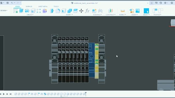Expand the CREATE menu
The width and height of the screenshot is (175, 98).
click(x=30, y=15)
